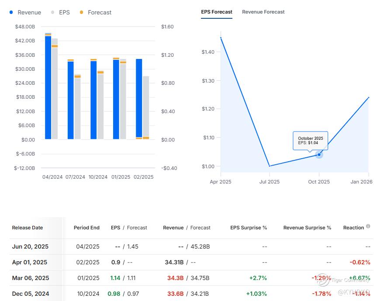Click the Jul 2025 x-axis label
The width and height of the screenshot is (377, 301).
pyautogui.click(x=270, y=182)
